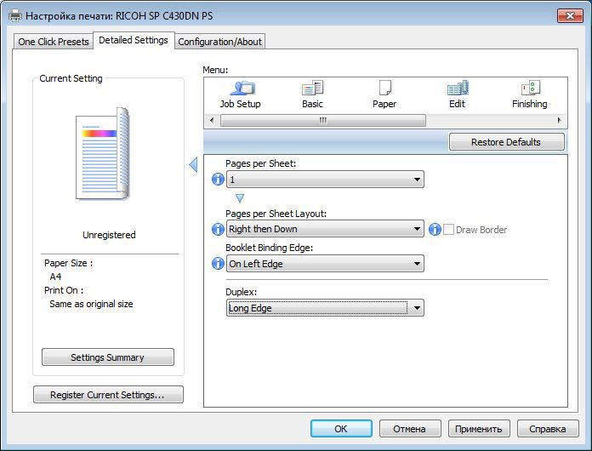Enable the Draw Border checkbox
The height and width of the screenshot is (451, 592).
point(449,230)
